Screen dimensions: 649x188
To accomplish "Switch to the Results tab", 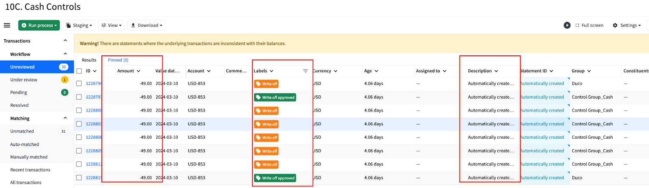I will pos(89,60).
